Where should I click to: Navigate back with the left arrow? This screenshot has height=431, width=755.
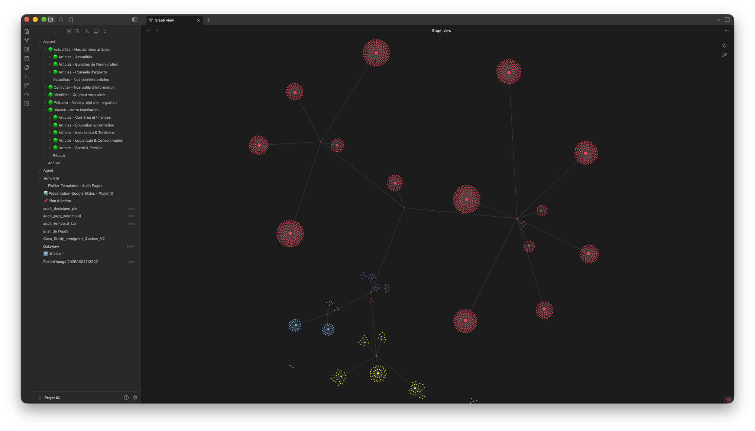tap(149, 31)
